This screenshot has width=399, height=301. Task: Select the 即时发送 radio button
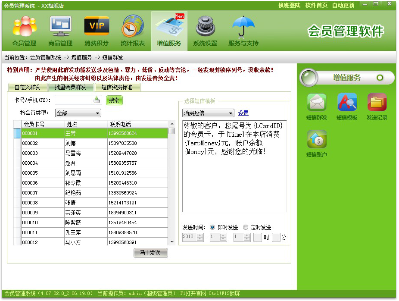[x=212, y=227]
